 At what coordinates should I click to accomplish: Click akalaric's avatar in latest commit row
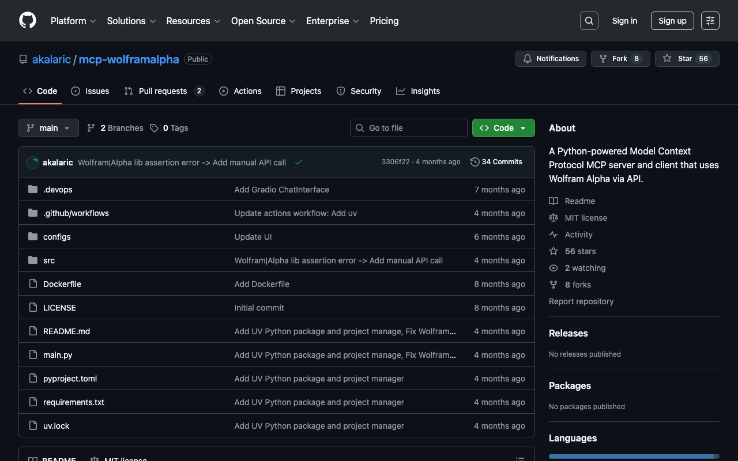tap(32, 163)
